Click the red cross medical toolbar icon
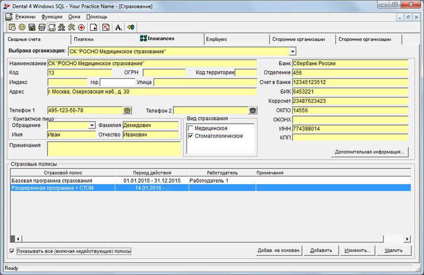 82,27
